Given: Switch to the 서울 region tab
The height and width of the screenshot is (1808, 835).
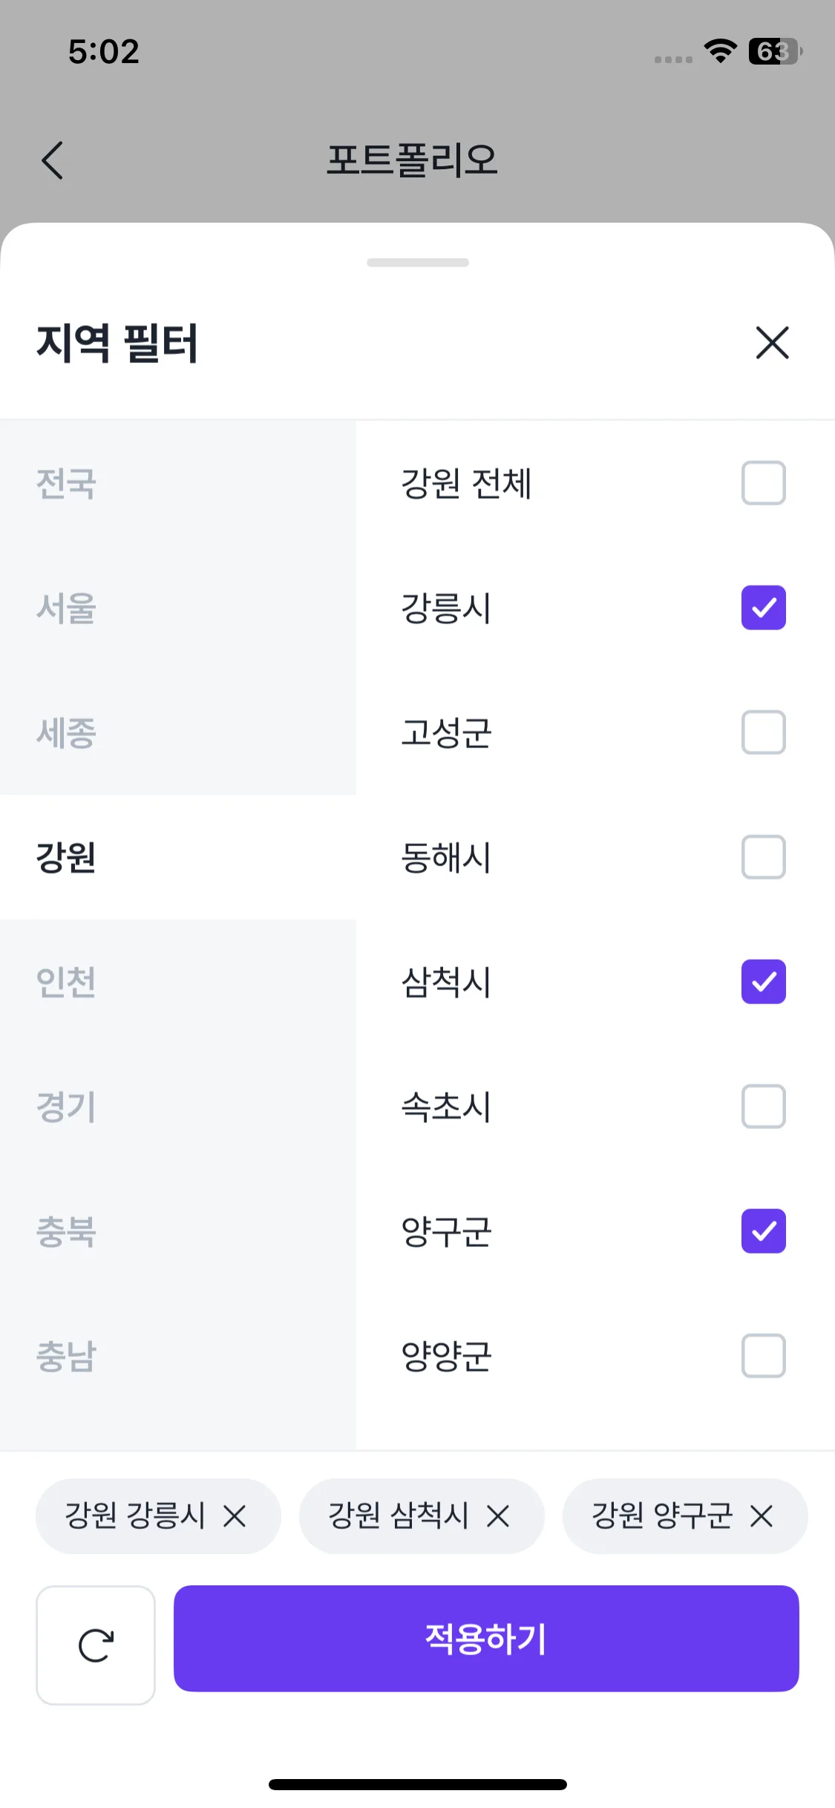Looking at the screenshot, I should click(67, 608).
